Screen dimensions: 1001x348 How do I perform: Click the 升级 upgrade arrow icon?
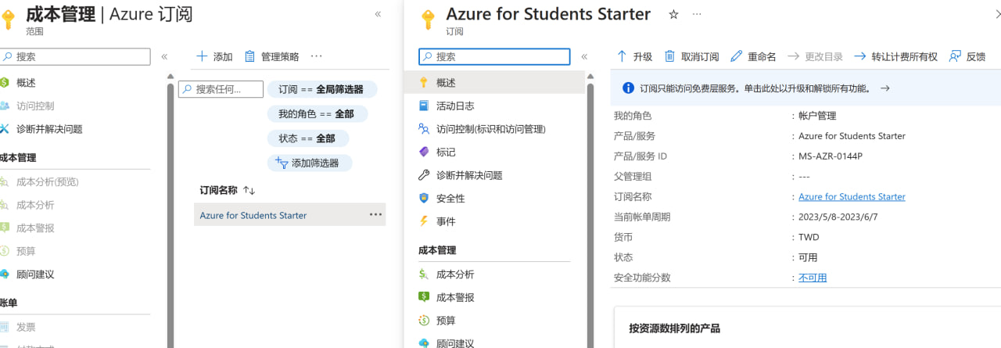622,56
